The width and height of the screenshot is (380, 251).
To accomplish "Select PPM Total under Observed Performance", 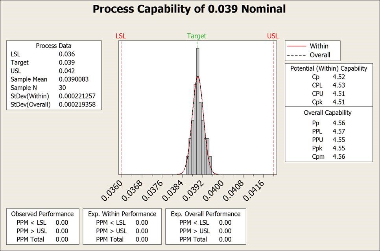I will click(30, 239).
